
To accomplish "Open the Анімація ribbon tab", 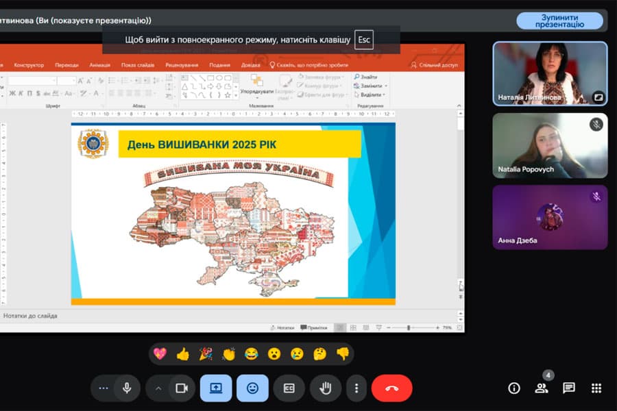I will point(99,65).
